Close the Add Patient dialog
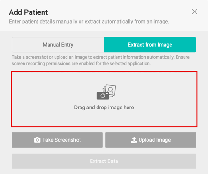This screenshot has height=174, width=208. pos(195,12)
